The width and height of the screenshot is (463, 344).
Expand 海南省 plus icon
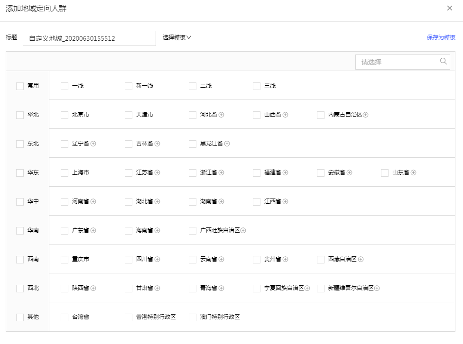point(157,230)
